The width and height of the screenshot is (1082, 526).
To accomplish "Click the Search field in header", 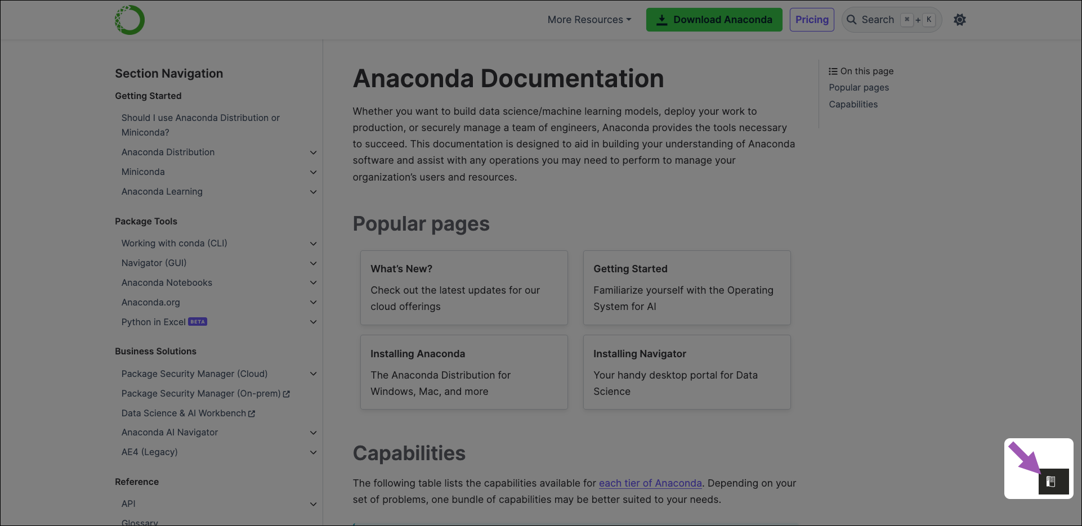I will click(891, 20).
